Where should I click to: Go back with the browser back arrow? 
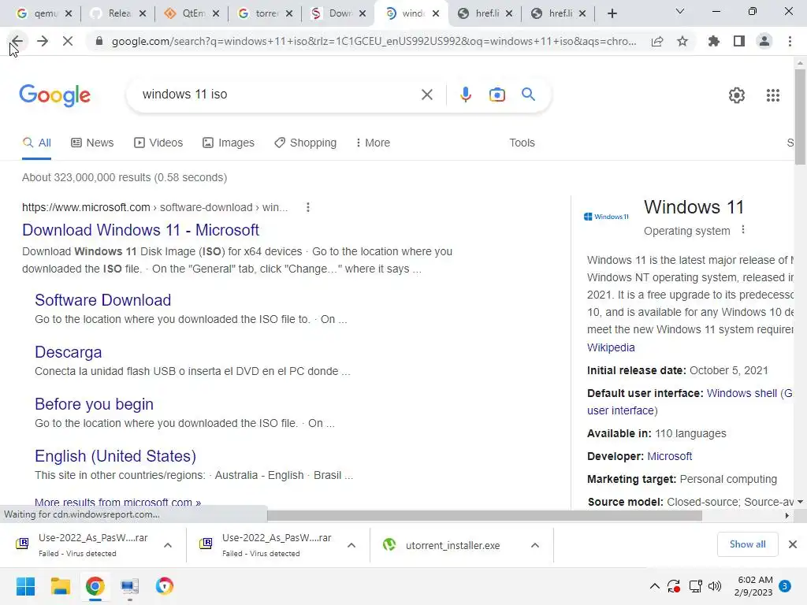click(x=17, y=41)
